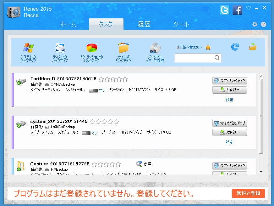Image resolution: width=274 pixels, height=206 pixels.
Task: Rate Partition_D task with first star
Action: click(x=101, y=79)
